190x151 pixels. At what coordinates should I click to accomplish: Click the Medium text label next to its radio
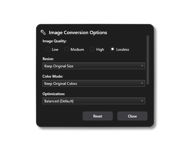77,50
